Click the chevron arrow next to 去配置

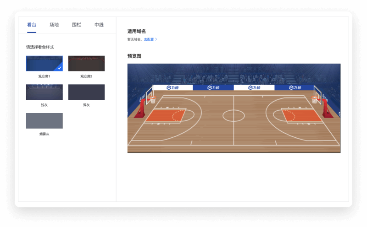pos(156,40)
